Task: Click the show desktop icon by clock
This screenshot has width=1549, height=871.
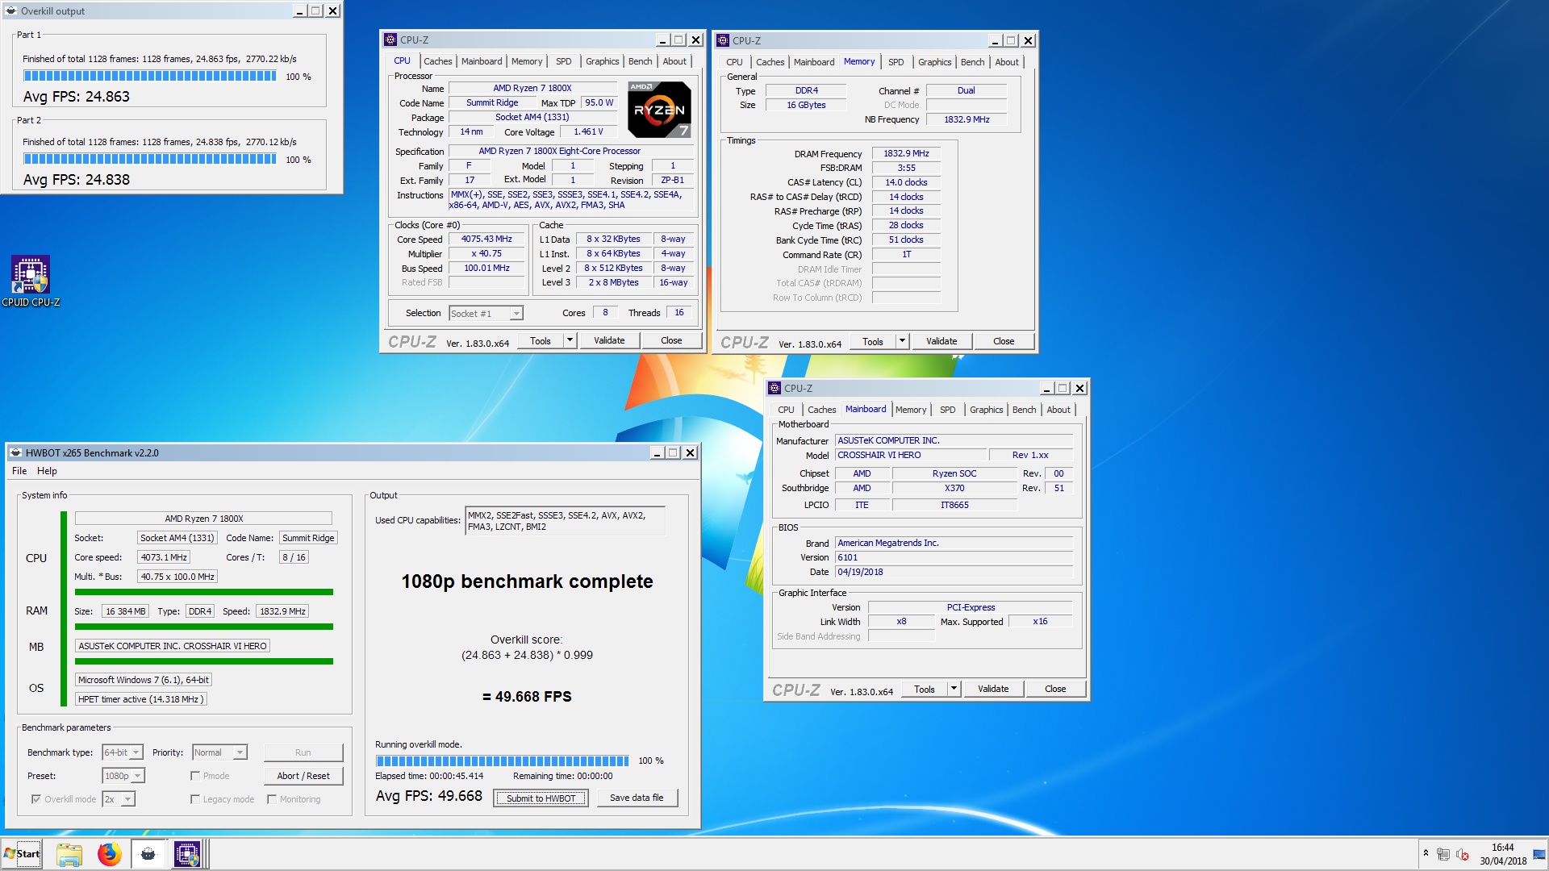Action: pos(1539,854)
